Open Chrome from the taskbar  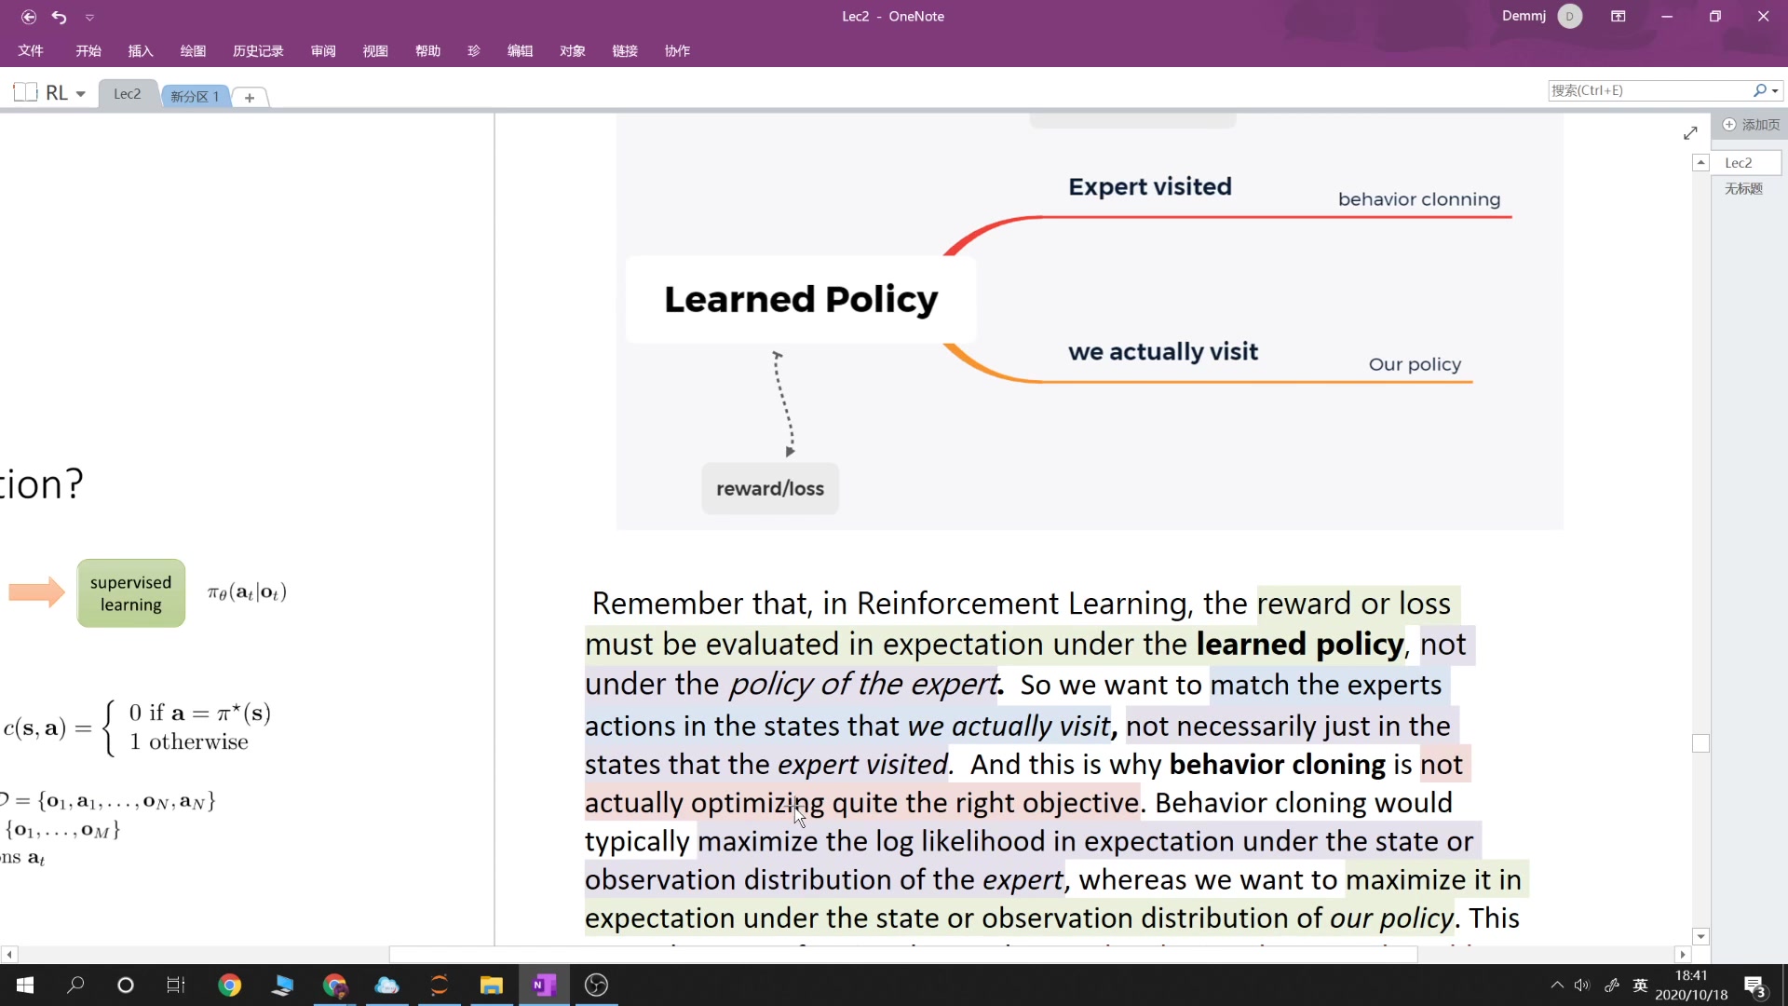click(x=229, y=985)
